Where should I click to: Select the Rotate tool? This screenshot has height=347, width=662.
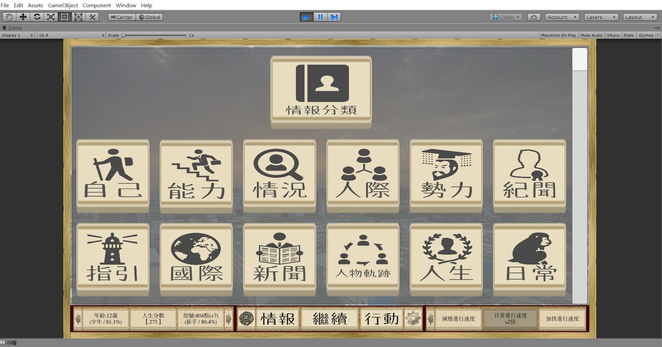37,17
